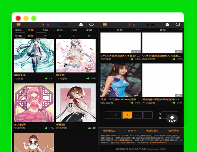Screen dimensions: 197x152
Task: Open the 如何回家 footer link
Action: (x=174, y=131)
